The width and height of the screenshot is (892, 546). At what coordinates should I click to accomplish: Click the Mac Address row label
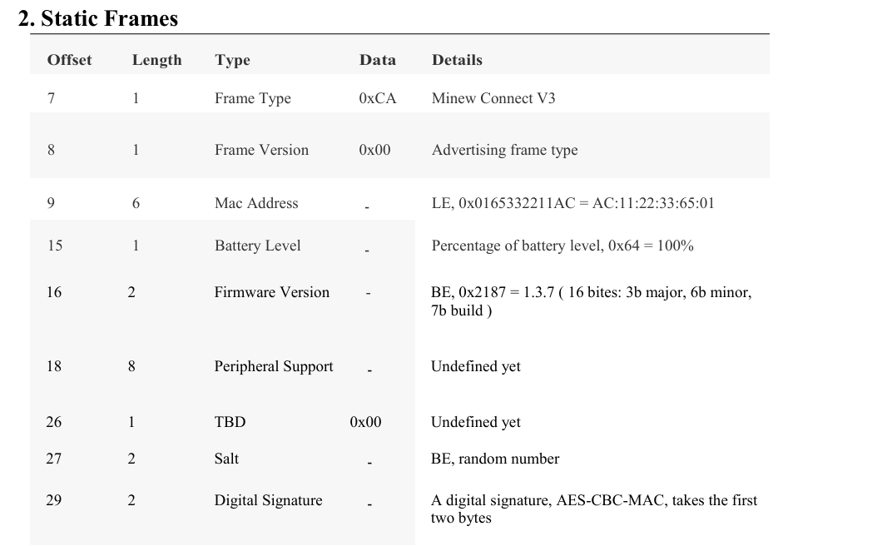[256, 203]
